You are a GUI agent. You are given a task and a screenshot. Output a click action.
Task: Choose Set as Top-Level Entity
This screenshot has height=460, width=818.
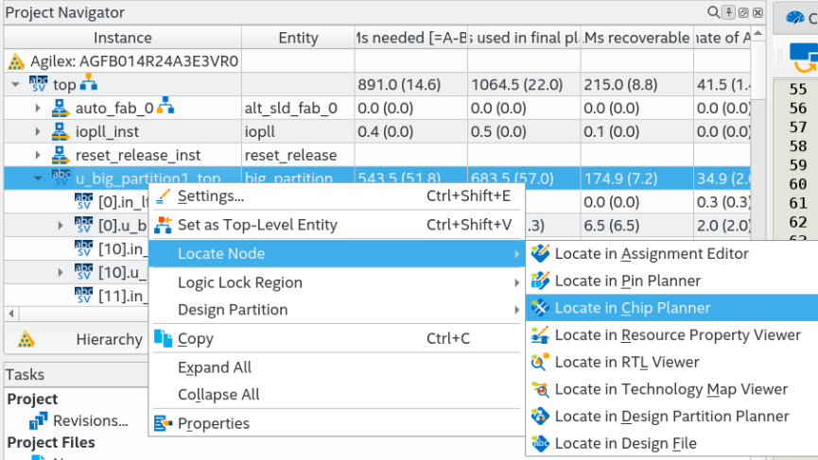pyautogui.click(x=337, y=225)
